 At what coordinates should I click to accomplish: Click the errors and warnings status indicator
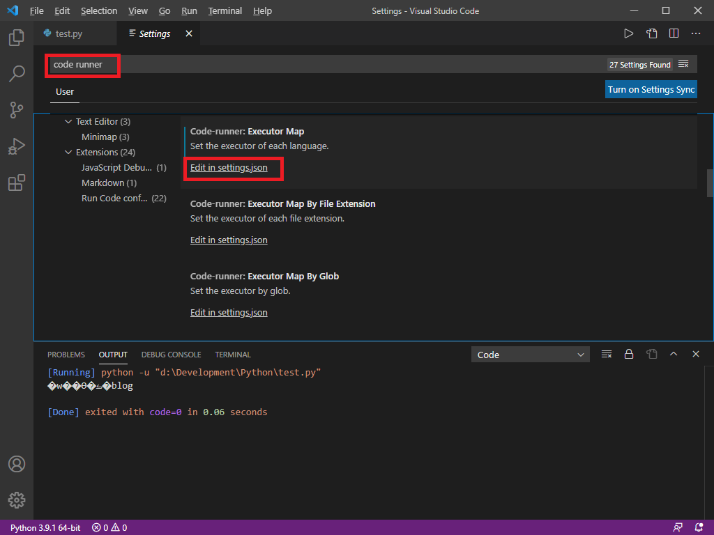(109, 528)
